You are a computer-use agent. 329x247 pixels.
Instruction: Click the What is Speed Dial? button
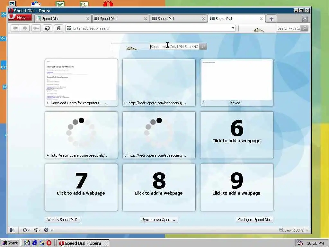[63, 220]
